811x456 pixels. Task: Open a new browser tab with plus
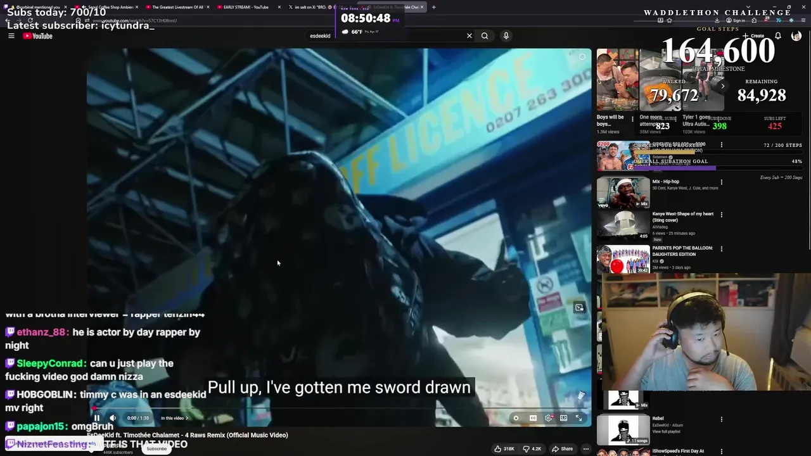(433, 7)
